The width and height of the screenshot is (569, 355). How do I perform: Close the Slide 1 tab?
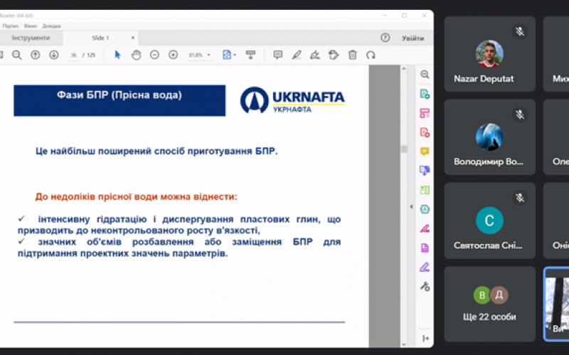[133, 38]
